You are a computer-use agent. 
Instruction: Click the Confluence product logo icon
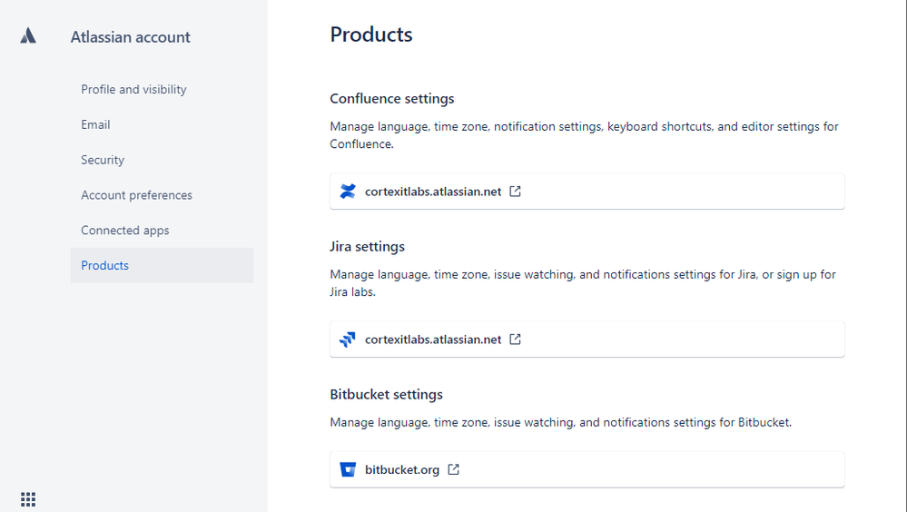(x=348, y=192)
